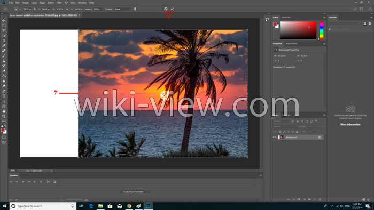Screen dimensions: 374x210
Task: Toggle maintain aspect ratio link
Action: click(x=67, y=9)
